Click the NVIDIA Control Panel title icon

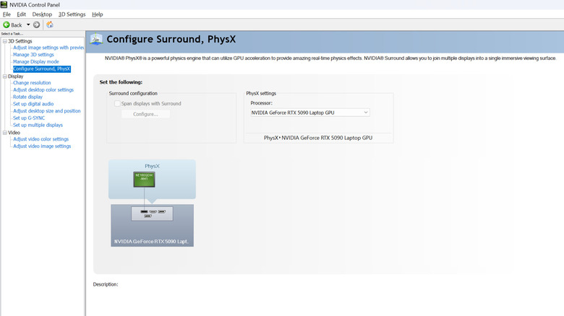[4, 4]
